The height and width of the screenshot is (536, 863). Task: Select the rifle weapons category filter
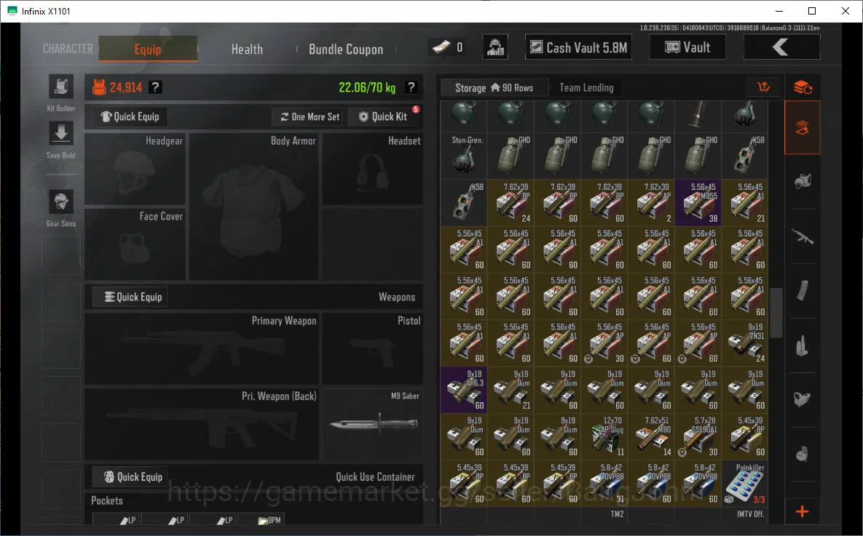coord(803,236)
